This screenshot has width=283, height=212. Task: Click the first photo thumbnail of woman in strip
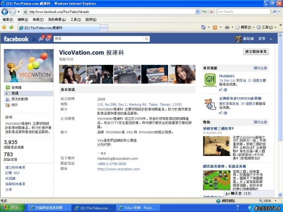point(73,74)
